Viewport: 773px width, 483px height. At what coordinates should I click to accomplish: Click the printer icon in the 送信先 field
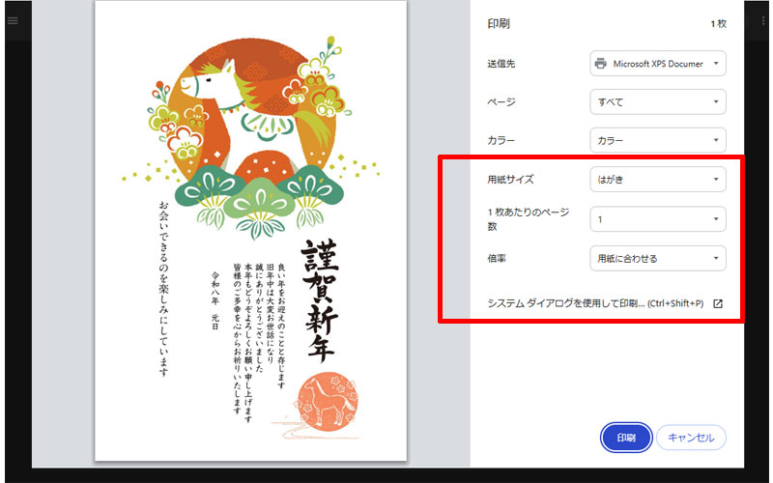tap(600, 64)
